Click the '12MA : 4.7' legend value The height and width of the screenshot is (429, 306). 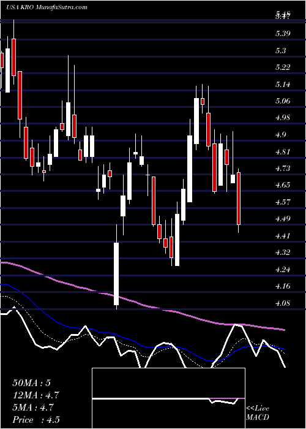(36, 395)
